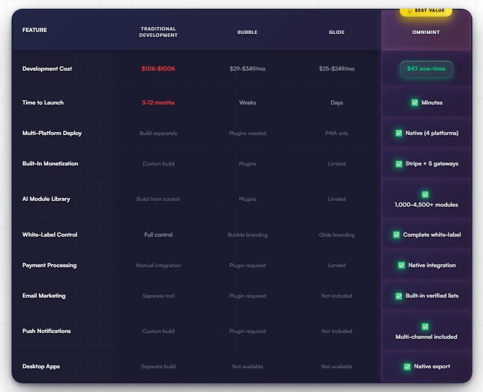Click the checkmark for Built-in verified lists
Image resolution: width=483 pixels, height=392 pixels.
point(398,296)
